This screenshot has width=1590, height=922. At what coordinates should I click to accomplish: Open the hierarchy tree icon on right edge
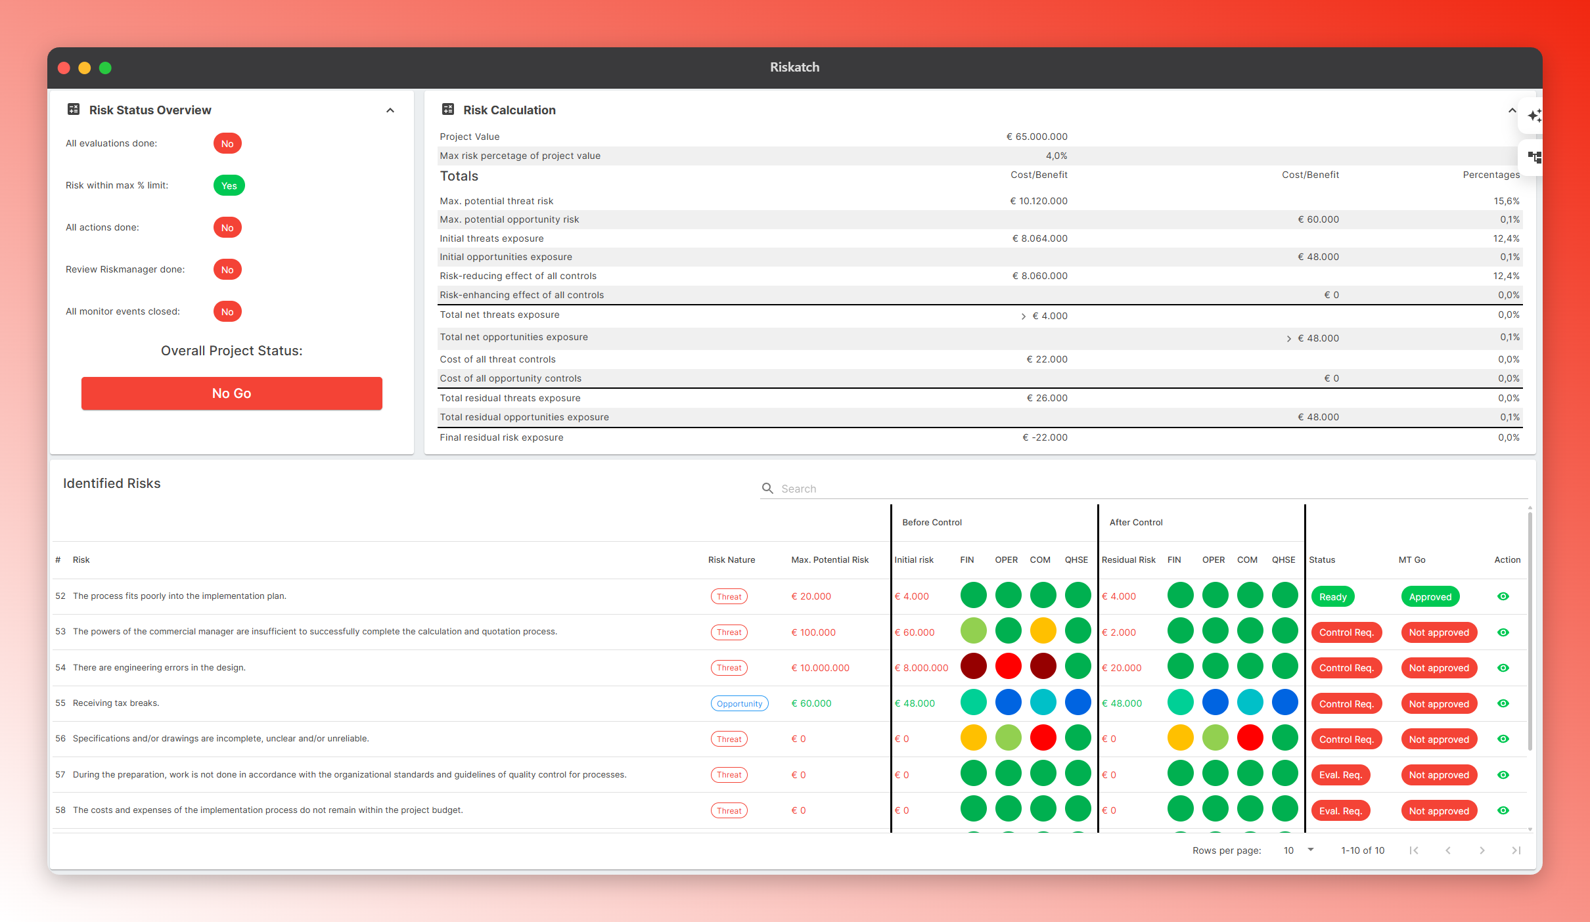coord(1534,157)
